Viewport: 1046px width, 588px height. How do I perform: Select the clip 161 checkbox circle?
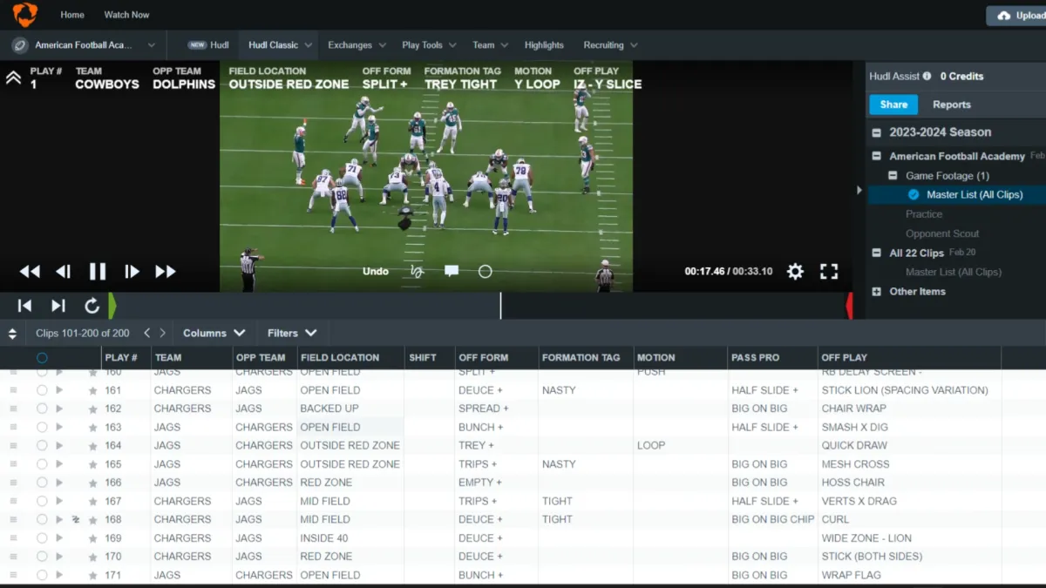coord(42,390)
